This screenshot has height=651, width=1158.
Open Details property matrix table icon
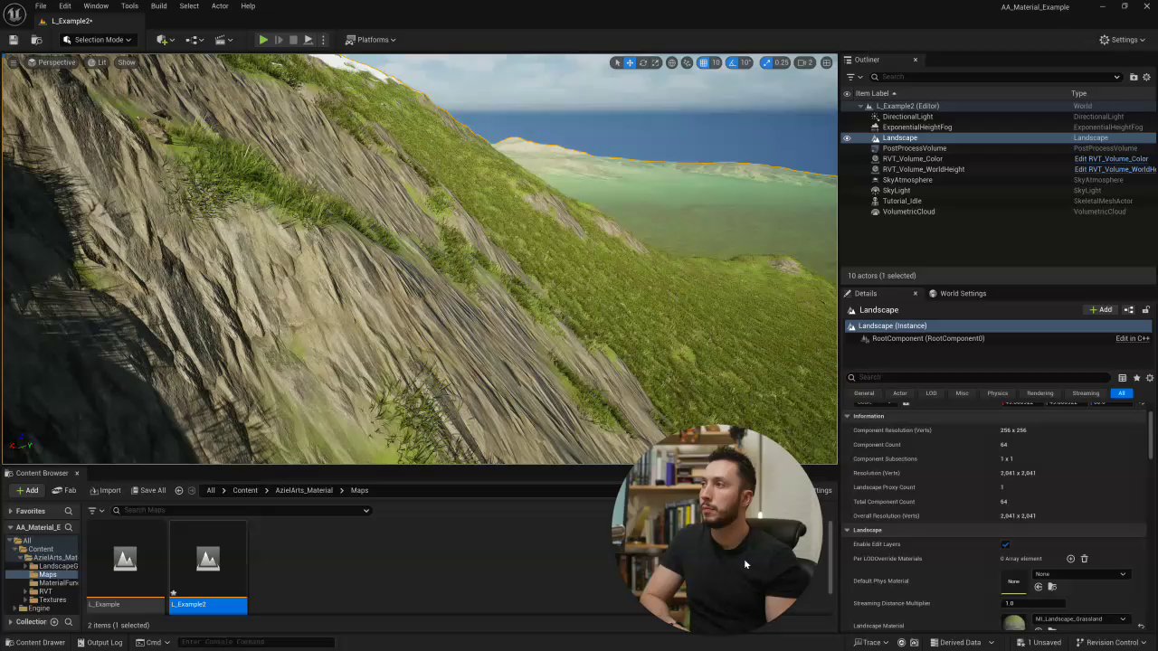coord(1122,378)
